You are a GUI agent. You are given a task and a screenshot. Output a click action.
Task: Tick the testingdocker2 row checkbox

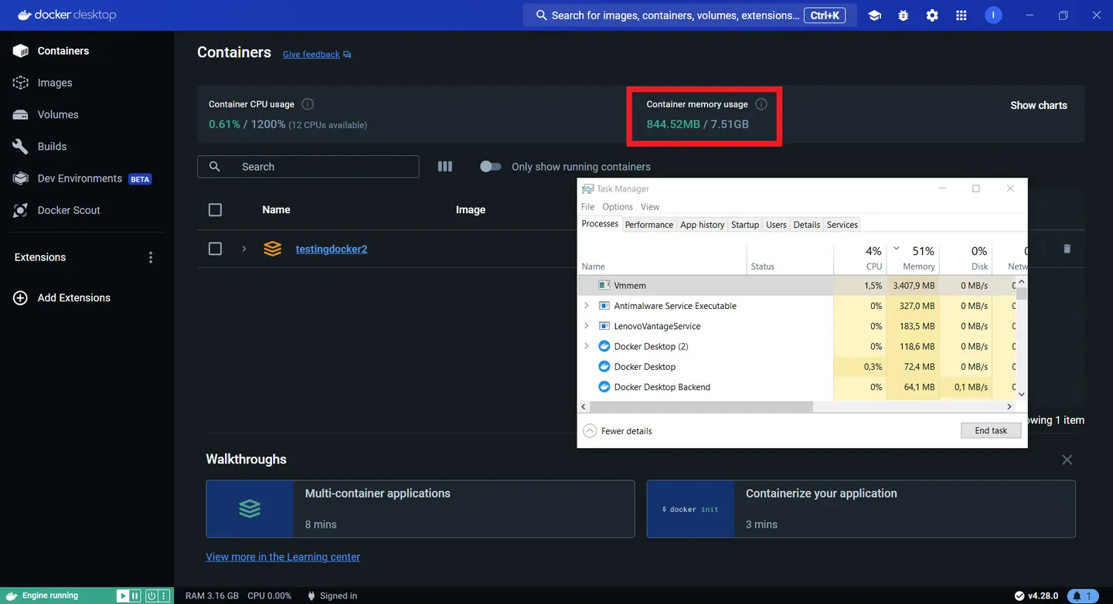[x=215, y=249]
